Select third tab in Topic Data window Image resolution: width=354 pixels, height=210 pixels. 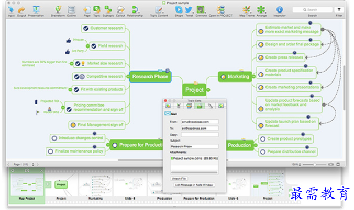click(189, 106)
